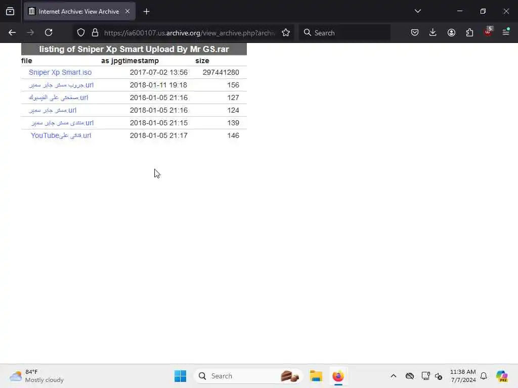The image size is (518, 388).
Task: Launch Copilot preview icon in taskbar
Action: pos(501,376)
